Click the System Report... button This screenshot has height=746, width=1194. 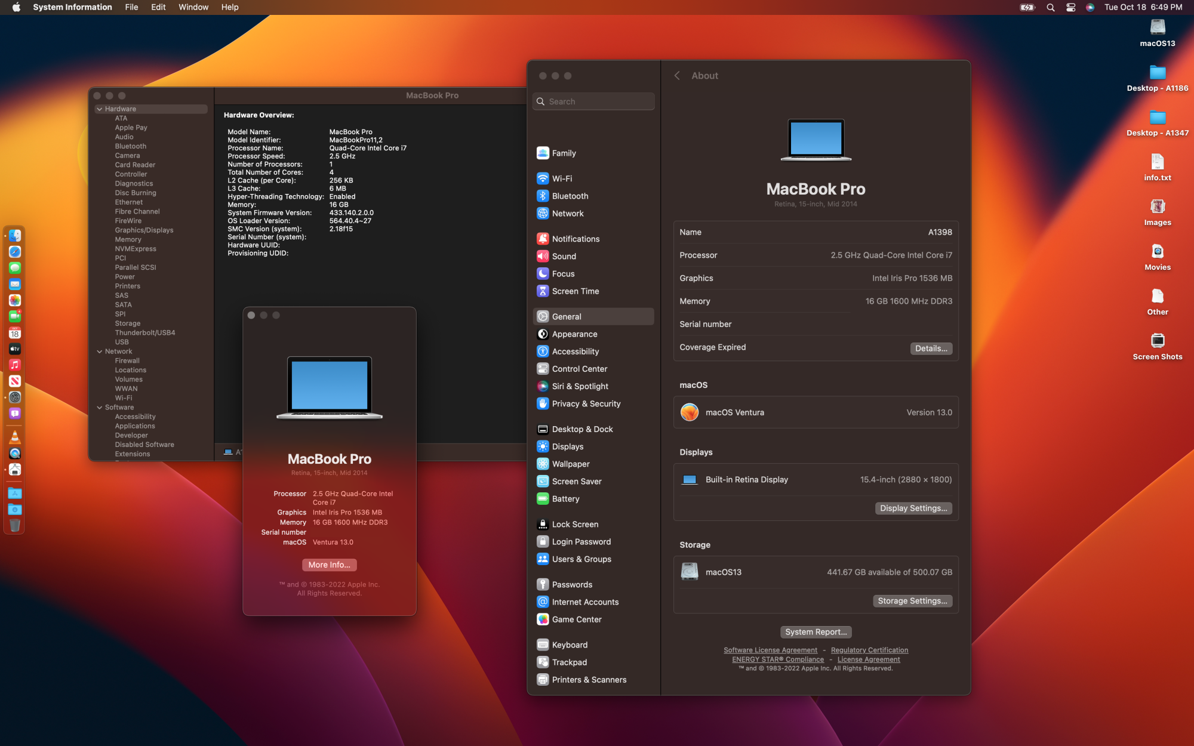click(x=816, y=632)
